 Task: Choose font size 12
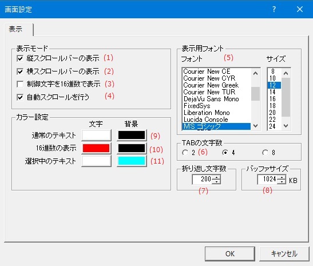point(274,85)
